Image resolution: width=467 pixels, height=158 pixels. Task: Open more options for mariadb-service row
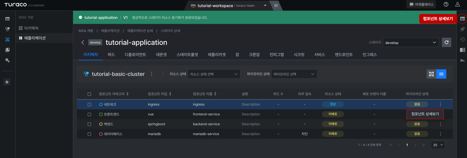tap(440, 134)
